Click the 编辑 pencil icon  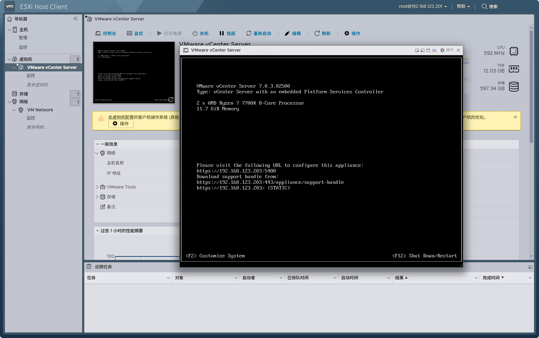[287, 33]
